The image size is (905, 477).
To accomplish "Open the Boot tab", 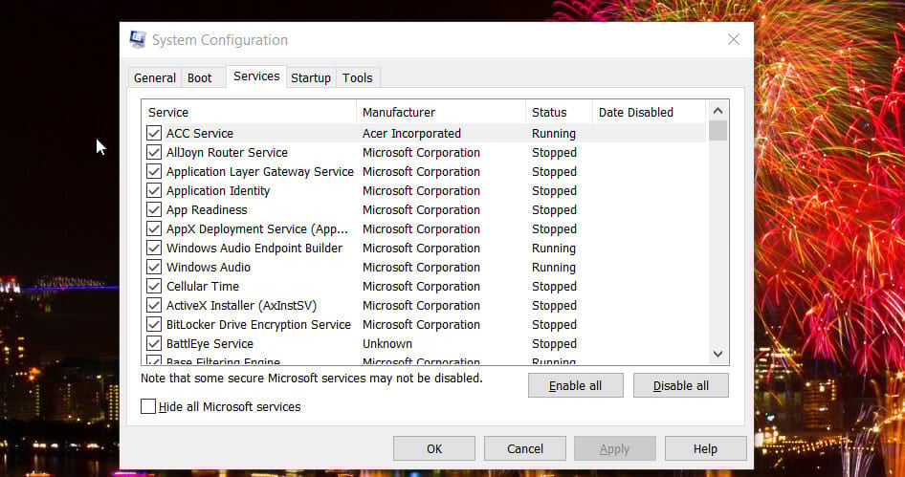I will click(x=200, y=77).
